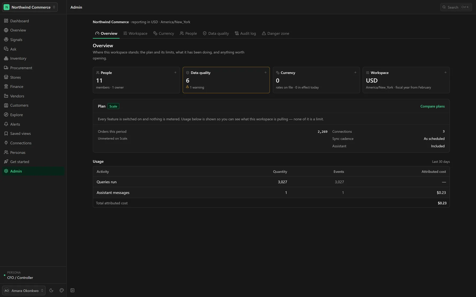Screen dimensions: 476x297
Task: Toggle dark mode moon icon
Action: click(x=51, y=290)
